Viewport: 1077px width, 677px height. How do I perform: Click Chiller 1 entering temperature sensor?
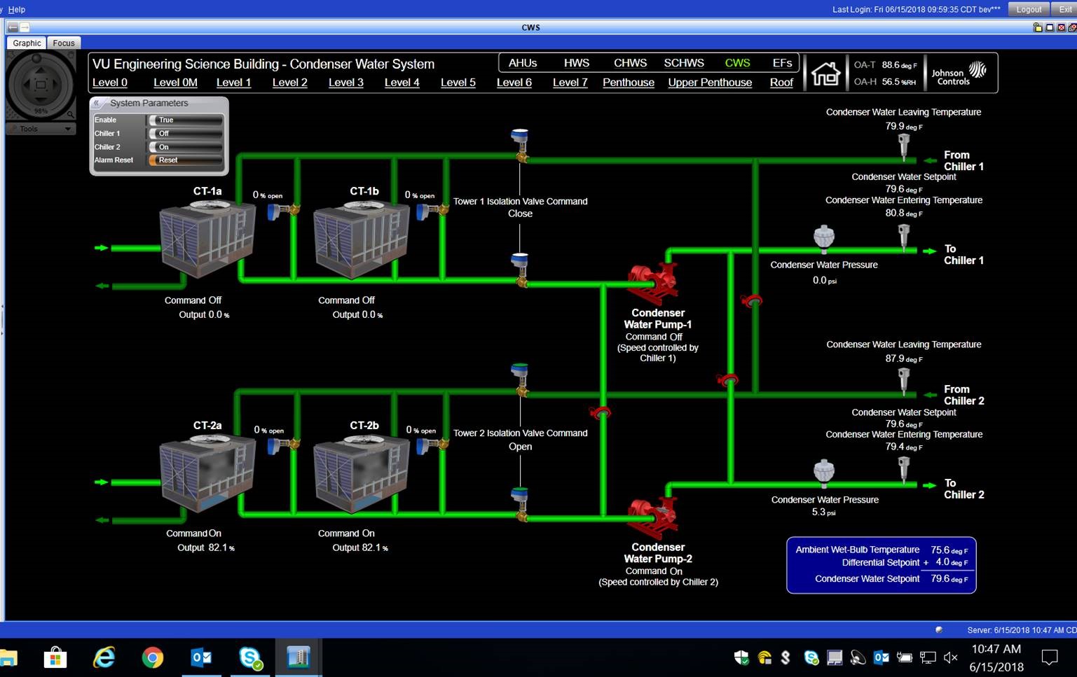tap(904, 237)
